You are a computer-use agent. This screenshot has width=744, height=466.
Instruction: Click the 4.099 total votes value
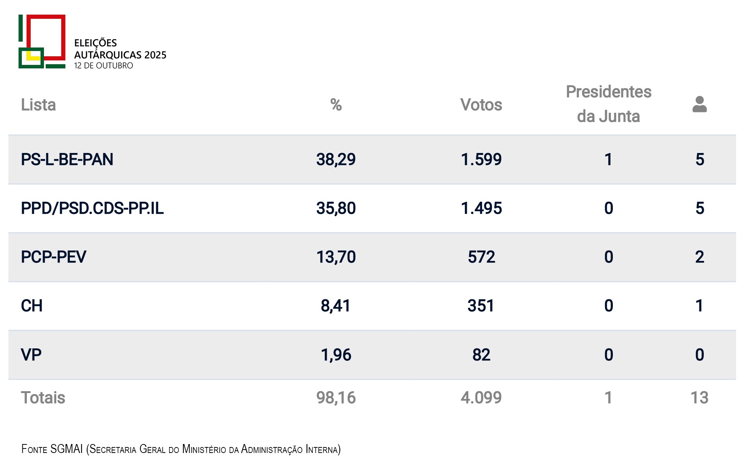(481, 398)
